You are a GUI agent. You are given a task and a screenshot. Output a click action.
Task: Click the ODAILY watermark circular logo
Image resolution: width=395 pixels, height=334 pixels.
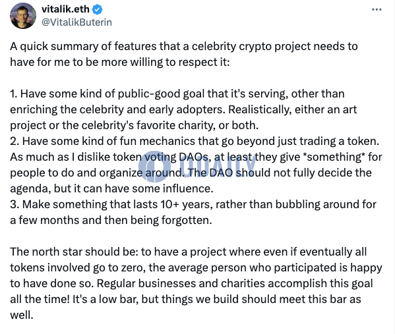pos(154,167)
